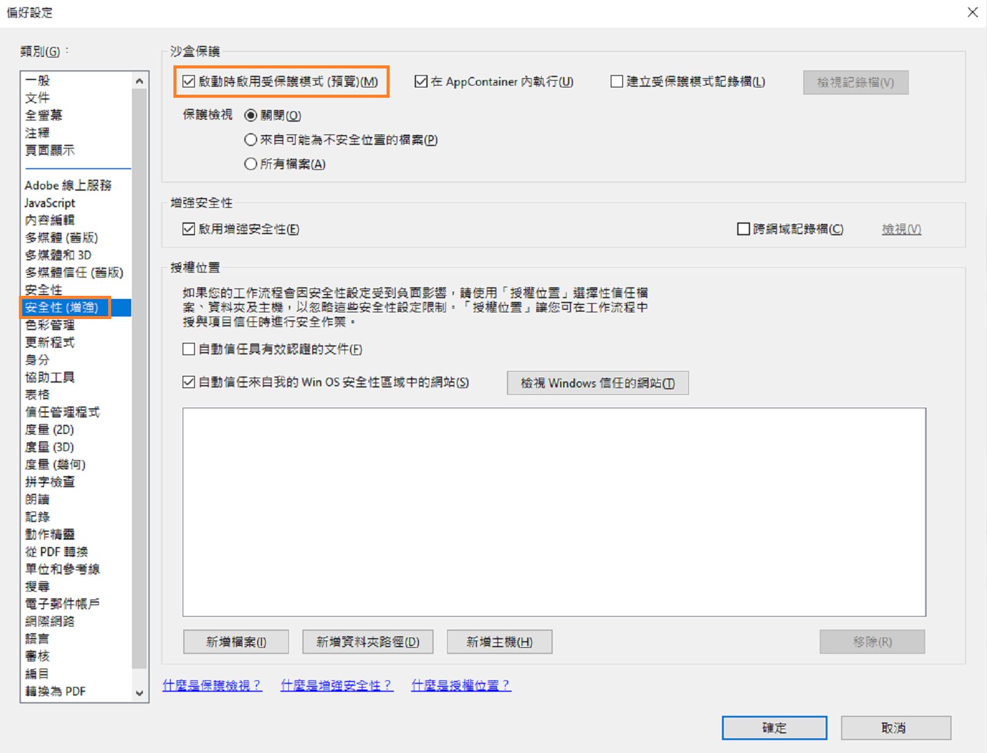Image resolution: width=987 pixels, height=753 pixels.
Task: Open 什麼是保護檢視？ help link
Action: pyautogui.click(x=212, y=686)
